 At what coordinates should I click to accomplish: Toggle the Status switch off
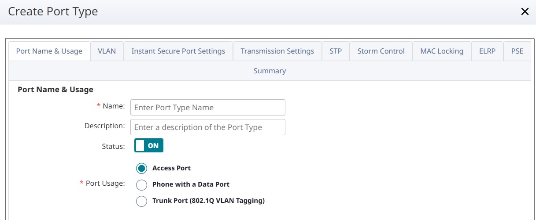[149, 146]
